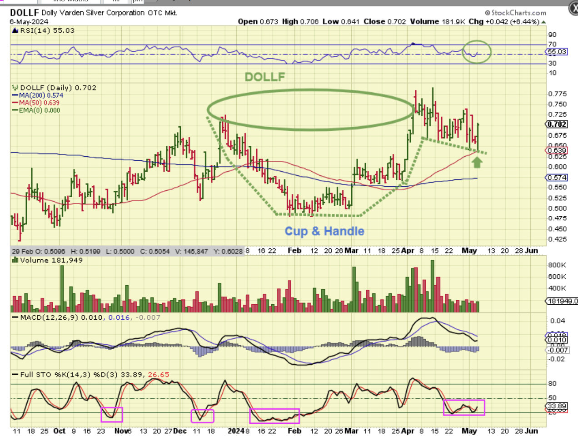Click the RSI(14) 55.03 indicator legend

point(44,30)
